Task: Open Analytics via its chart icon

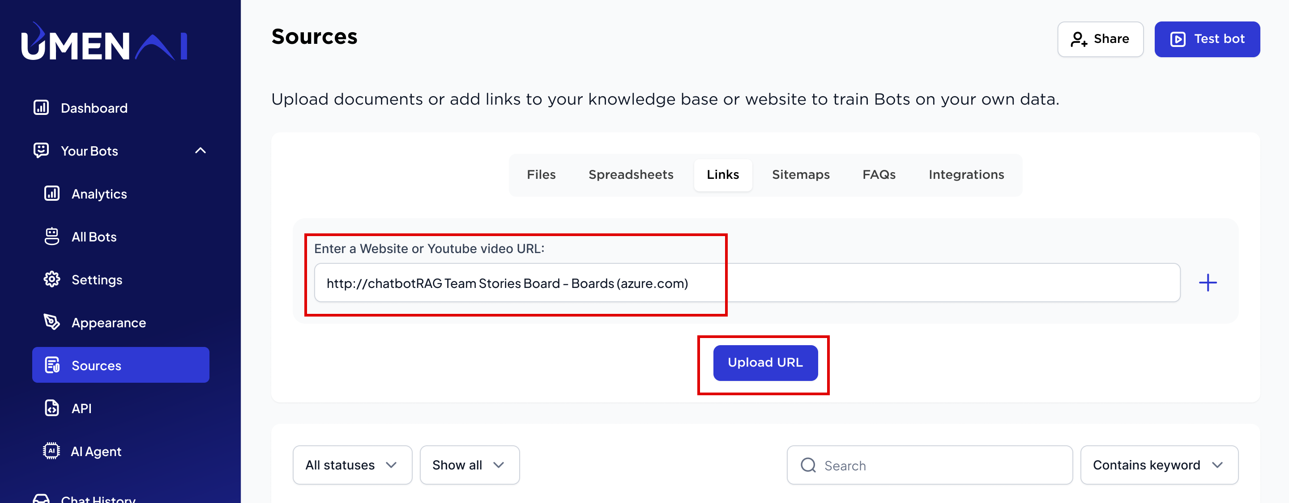Action: 51,194
